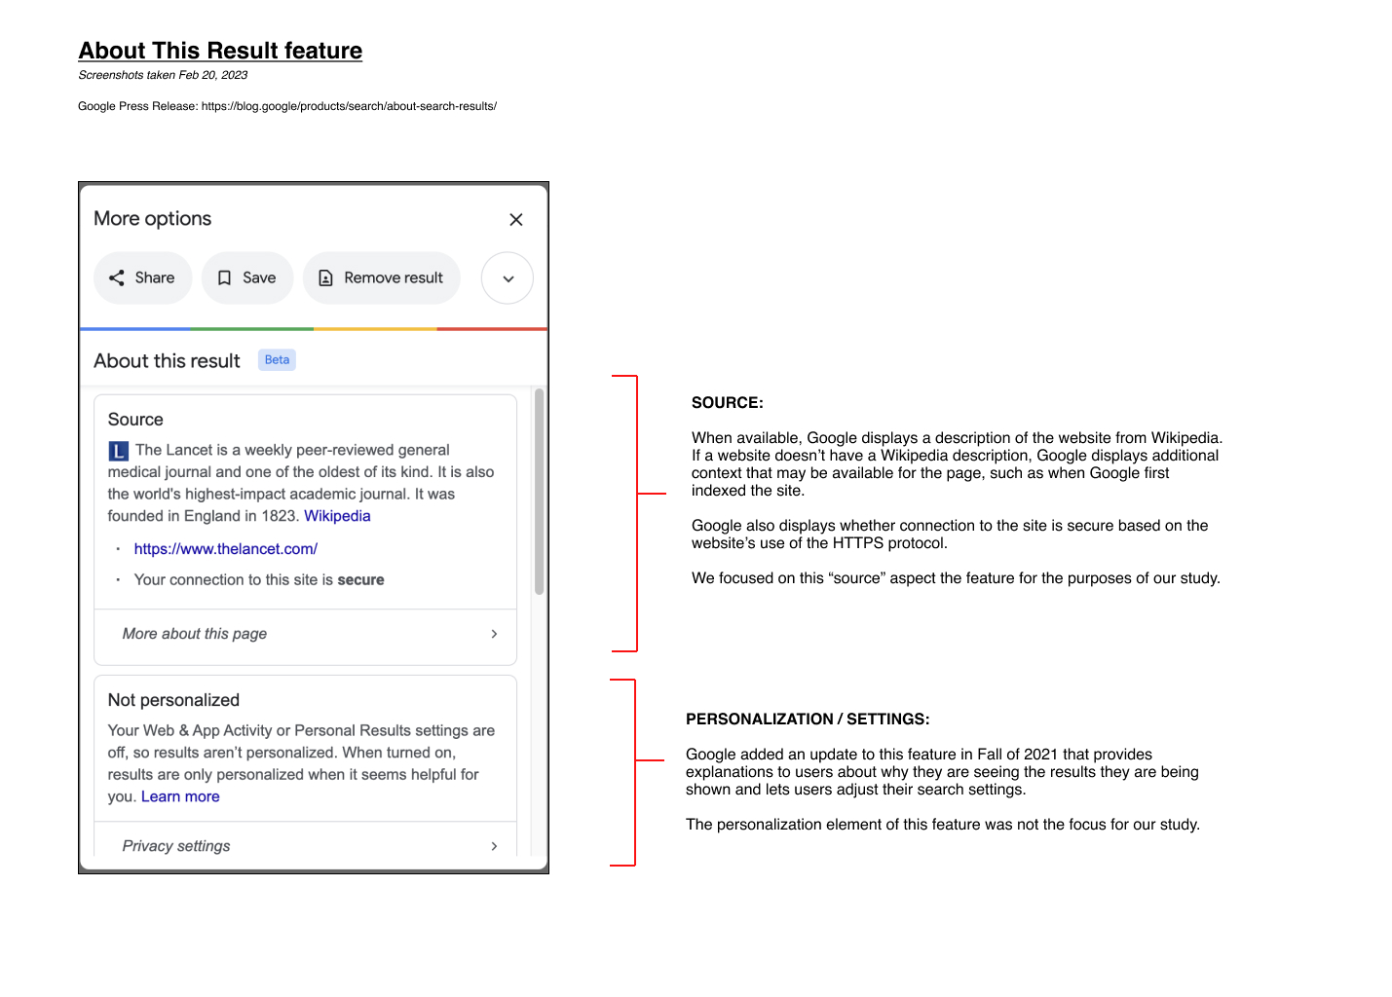
Task: Click the "PERSONALIZATION / SETTINGS:" heading
Action: [808, 720]
